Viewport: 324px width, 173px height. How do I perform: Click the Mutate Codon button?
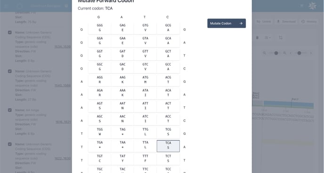click(227, 24)
